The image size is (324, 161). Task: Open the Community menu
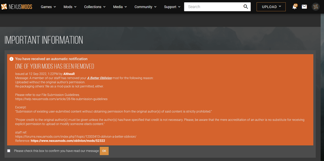click(x=146, y=7)
